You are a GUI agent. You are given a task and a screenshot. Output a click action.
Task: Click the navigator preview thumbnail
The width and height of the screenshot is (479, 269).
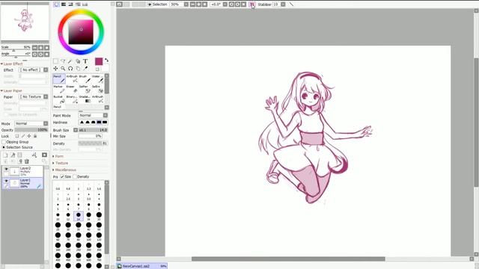(25, 23)
